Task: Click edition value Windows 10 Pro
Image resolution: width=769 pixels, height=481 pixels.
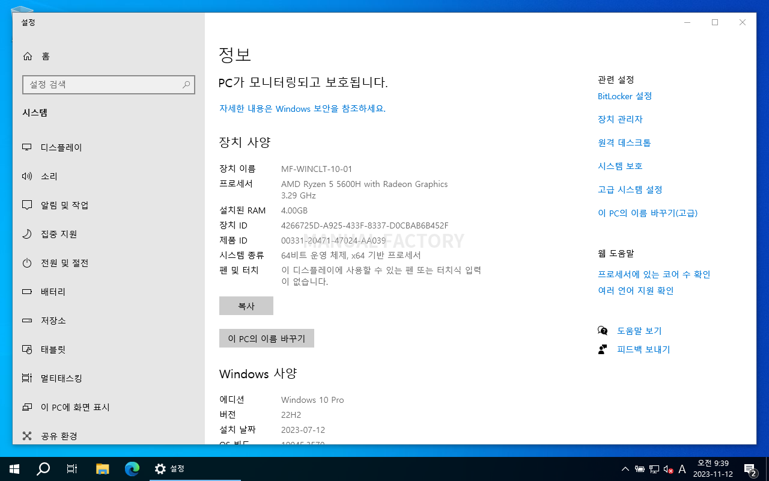Action: 312,400
